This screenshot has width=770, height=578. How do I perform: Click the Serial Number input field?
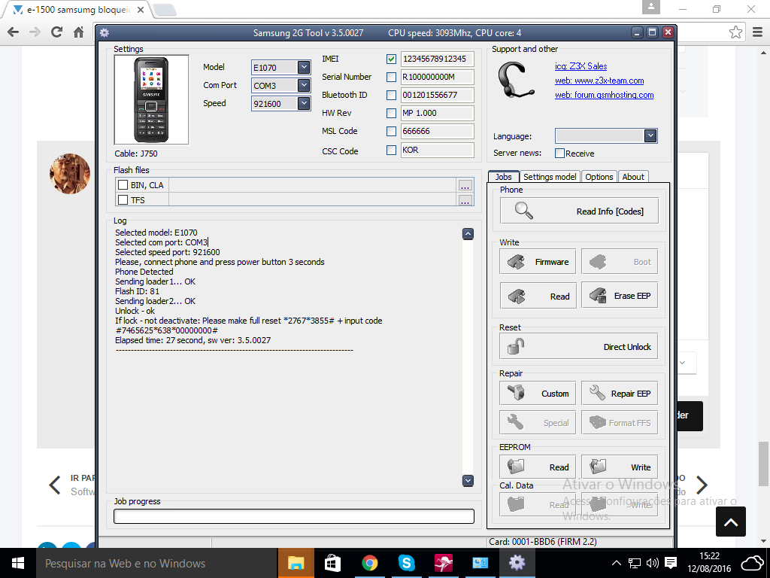pyautogui.click(x=437, y=78)
